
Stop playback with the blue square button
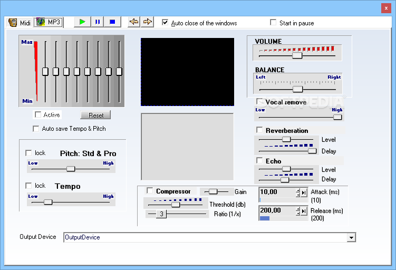point(112,22)
